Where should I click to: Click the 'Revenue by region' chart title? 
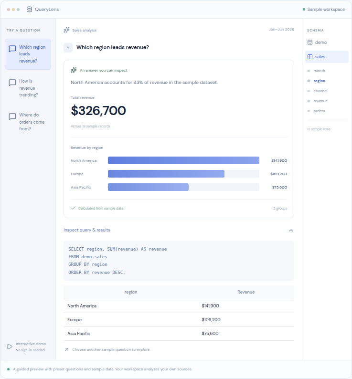(87, 147)
